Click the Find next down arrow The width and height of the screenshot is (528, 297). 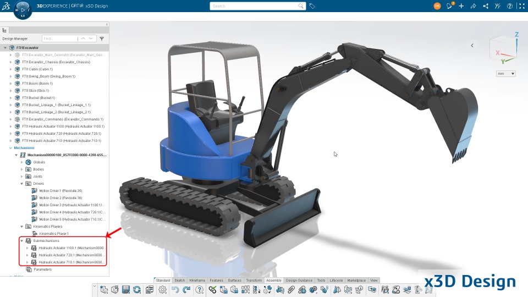click(91, 38)
